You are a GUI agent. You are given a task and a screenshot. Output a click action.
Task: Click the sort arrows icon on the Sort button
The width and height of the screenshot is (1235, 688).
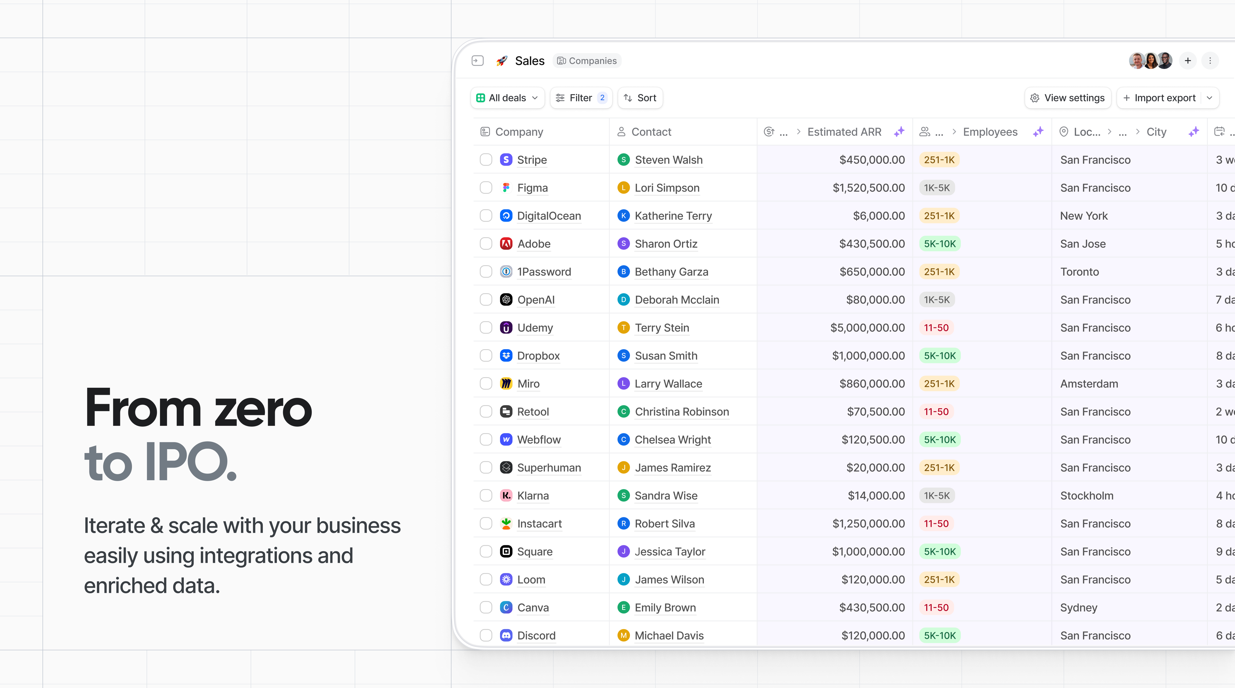(x=629, y=98)
